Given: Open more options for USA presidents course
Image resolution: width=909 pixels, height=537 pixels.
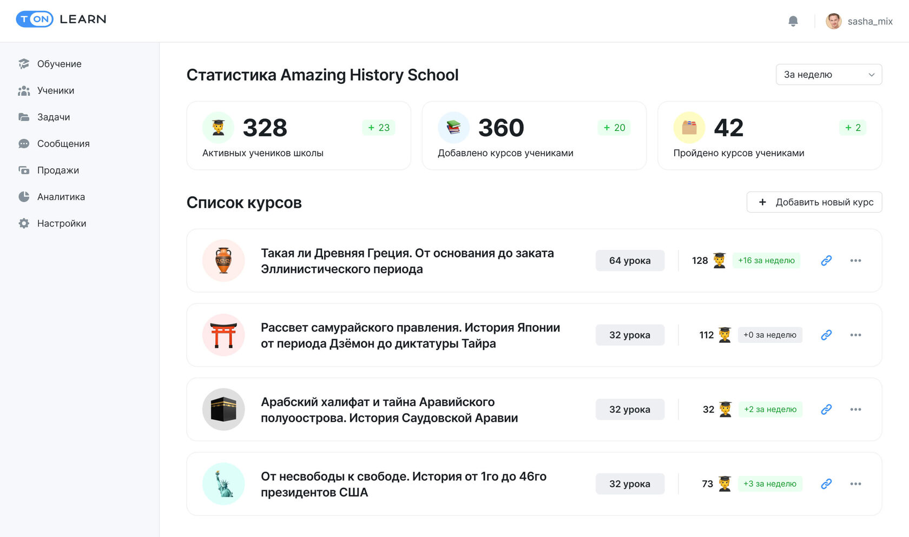Looking at the screenshot, I should (855, 484).
